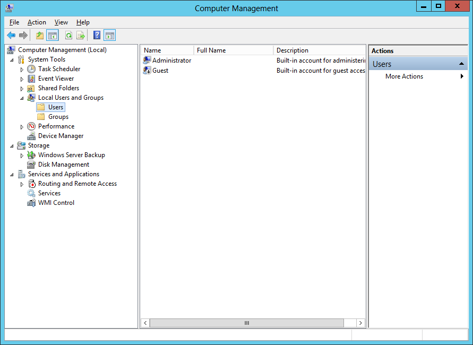Expand the Performance node

click(x=22, y=127)
